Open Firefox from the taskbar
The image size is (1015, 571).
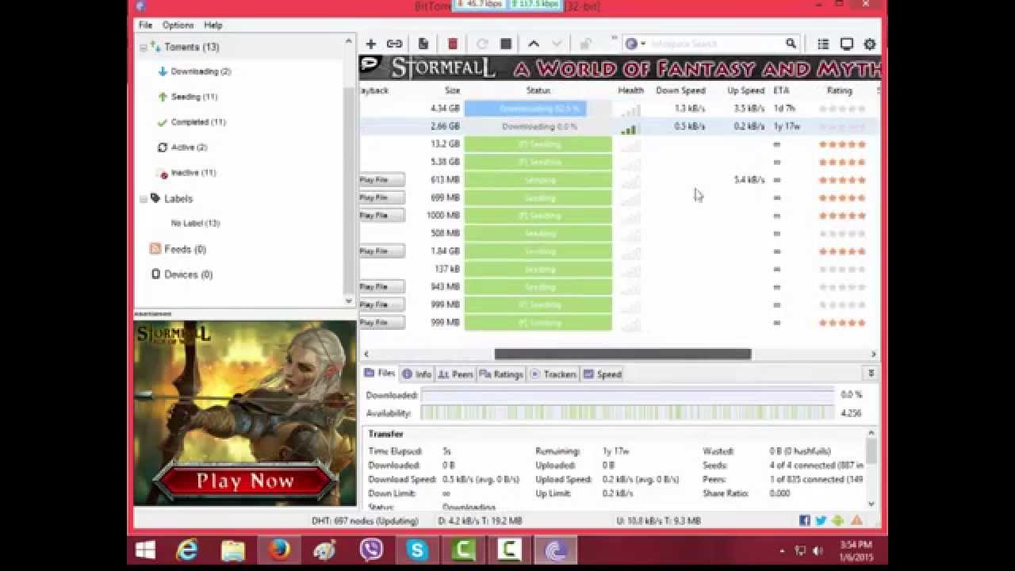279,550
